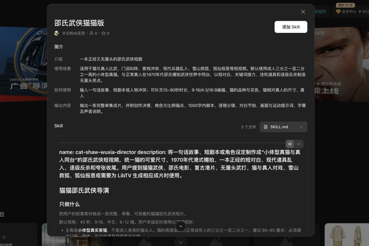Screen dimensions: 369x246
Task: Click the dialog title 邵氏武侠猫猫版
Action: click(79, 23)
